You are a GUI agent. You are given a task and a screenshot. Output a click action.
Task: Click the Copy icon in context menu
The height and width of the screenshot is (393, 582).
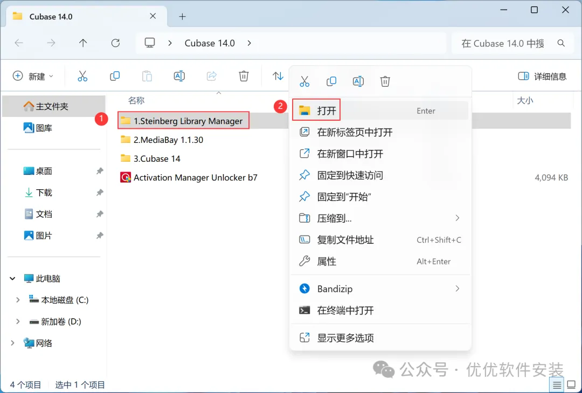point(331,81)
